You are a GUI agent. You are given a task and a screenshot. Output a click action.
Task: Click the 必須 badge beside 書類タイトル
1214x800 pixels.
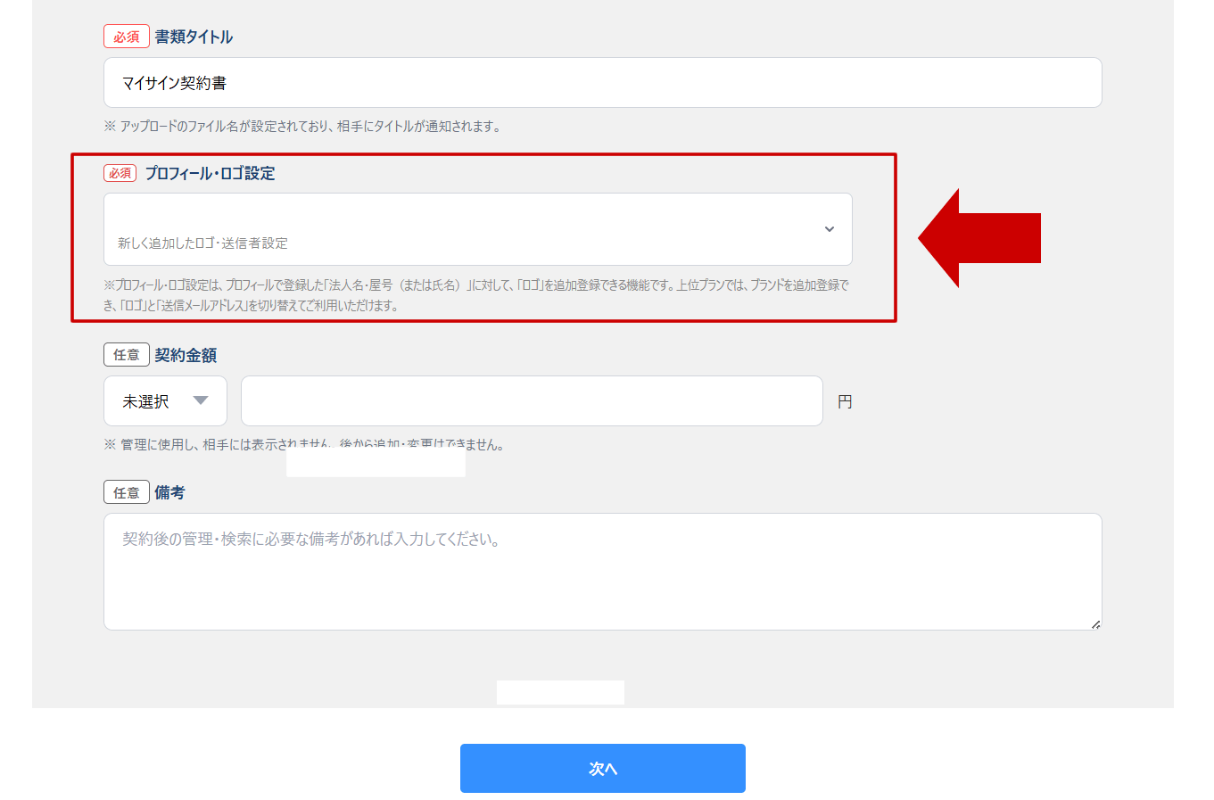(x=126, y=36)
